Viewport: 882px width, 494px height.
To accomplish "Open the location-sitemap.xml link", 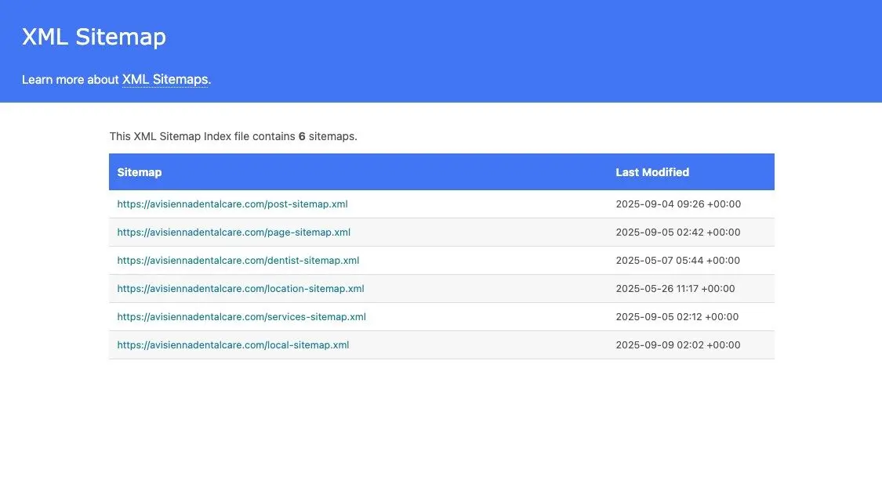I will point(241,288).
